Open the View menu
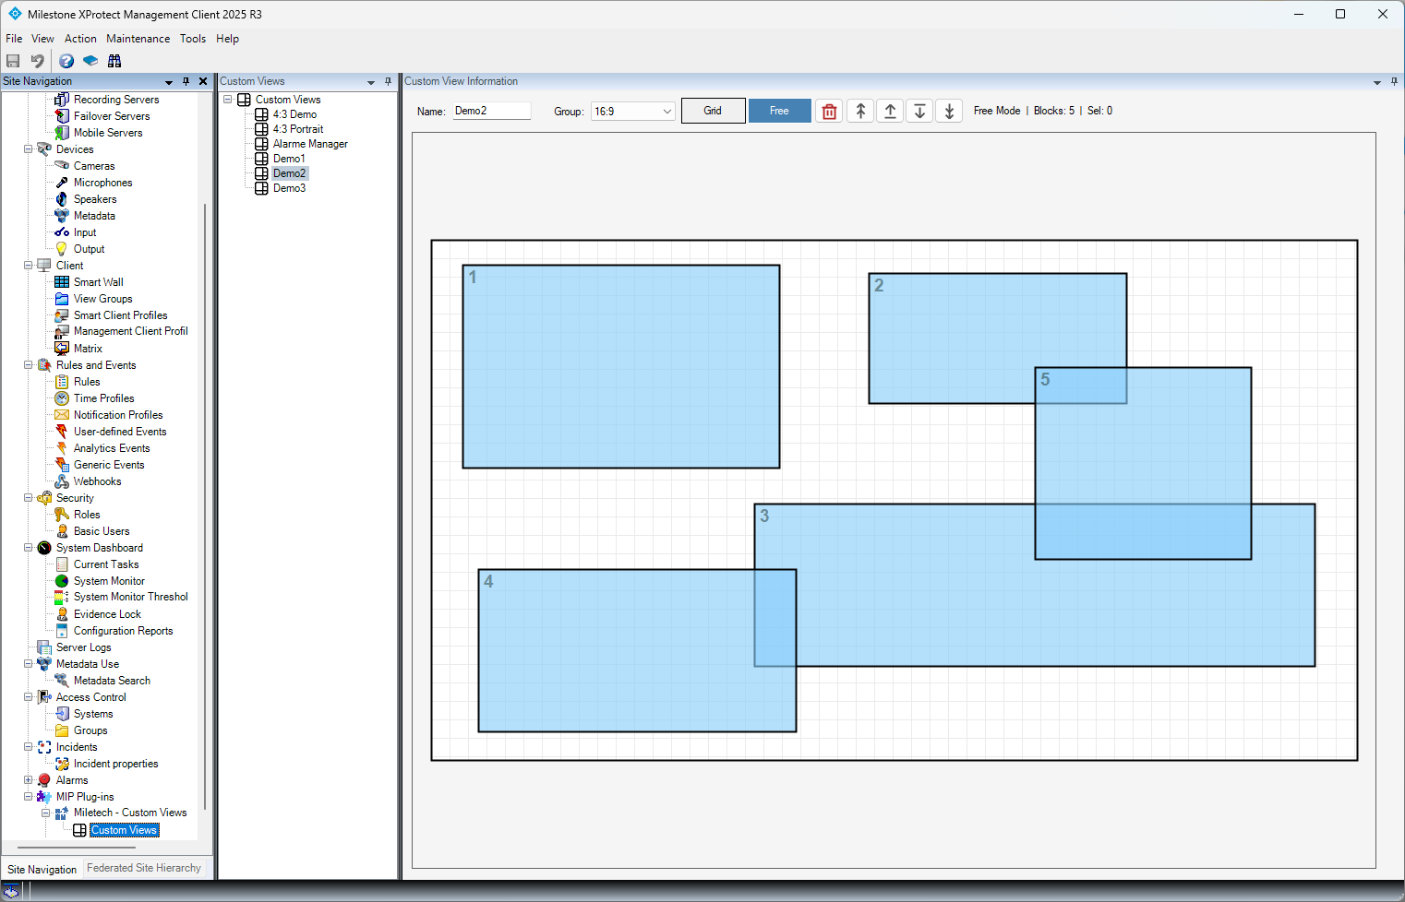 pyautogui.click(x=42, y=39)
